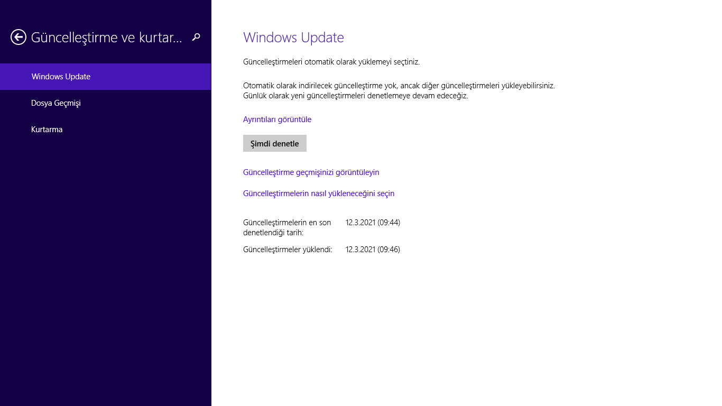Click the last checked date 12.3.2021 (09:44)
The width and height of the screenshot is (722, 406).
373,223
